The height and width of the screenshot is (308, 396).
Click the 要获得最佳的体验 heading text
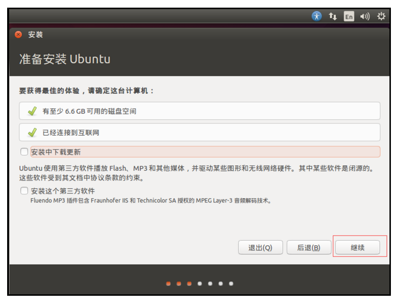pos(86,91)
